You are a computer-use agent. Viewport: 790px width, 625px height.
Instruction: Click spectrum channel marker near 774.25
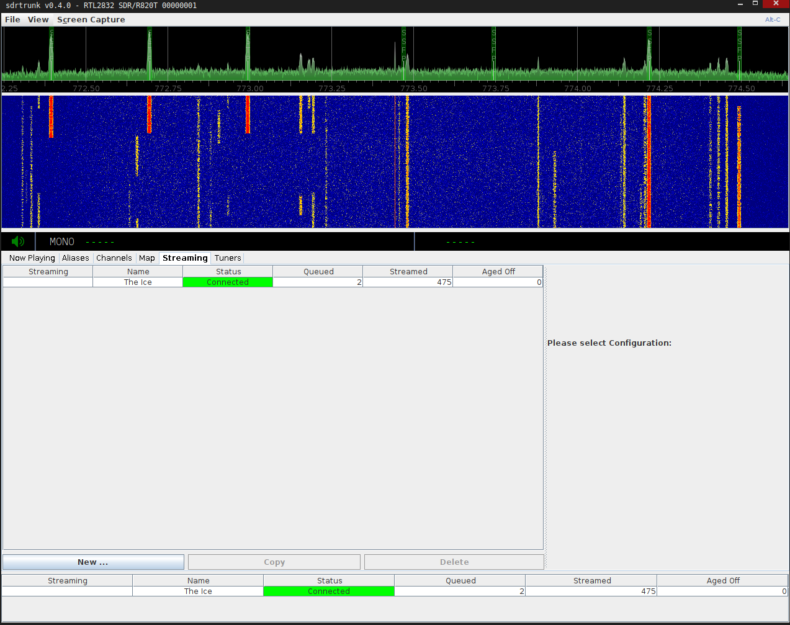tap(649, 54)
